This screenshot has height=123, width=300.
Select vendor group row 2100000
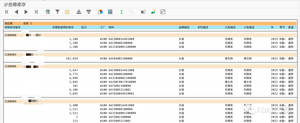click(x=150, y=35)
